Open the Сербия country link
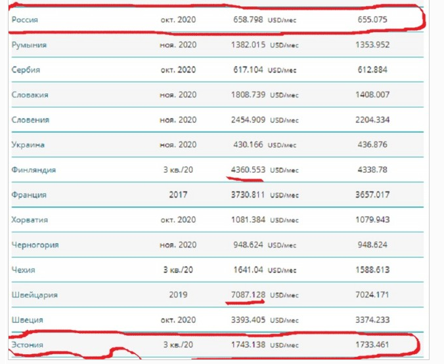Viewport: 444px width, 364px height. pyautogui.click(x=26, y=70)
